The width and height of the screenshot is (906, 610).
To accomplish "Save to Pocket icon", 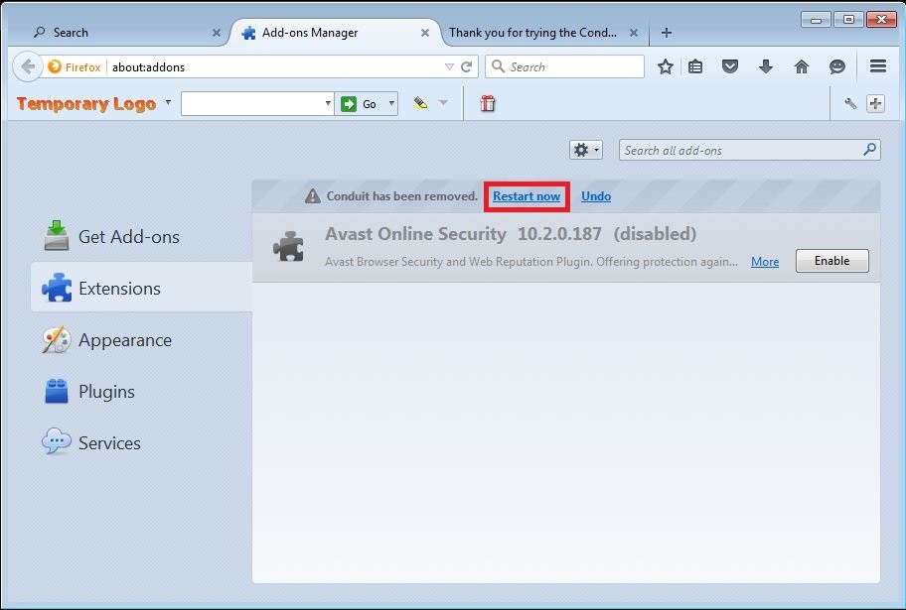I will tap(730, 66).
